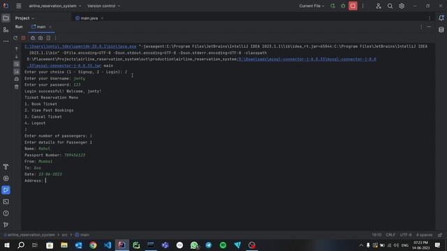Click the red stop button in title bar
Viewport: 447px width, 251px height.
tap(353, 6)
